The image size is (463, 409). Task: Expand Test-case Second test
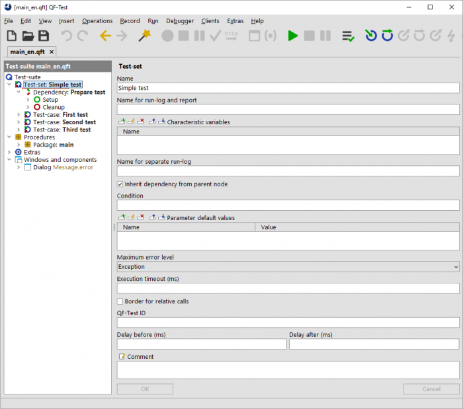(19, 122)
